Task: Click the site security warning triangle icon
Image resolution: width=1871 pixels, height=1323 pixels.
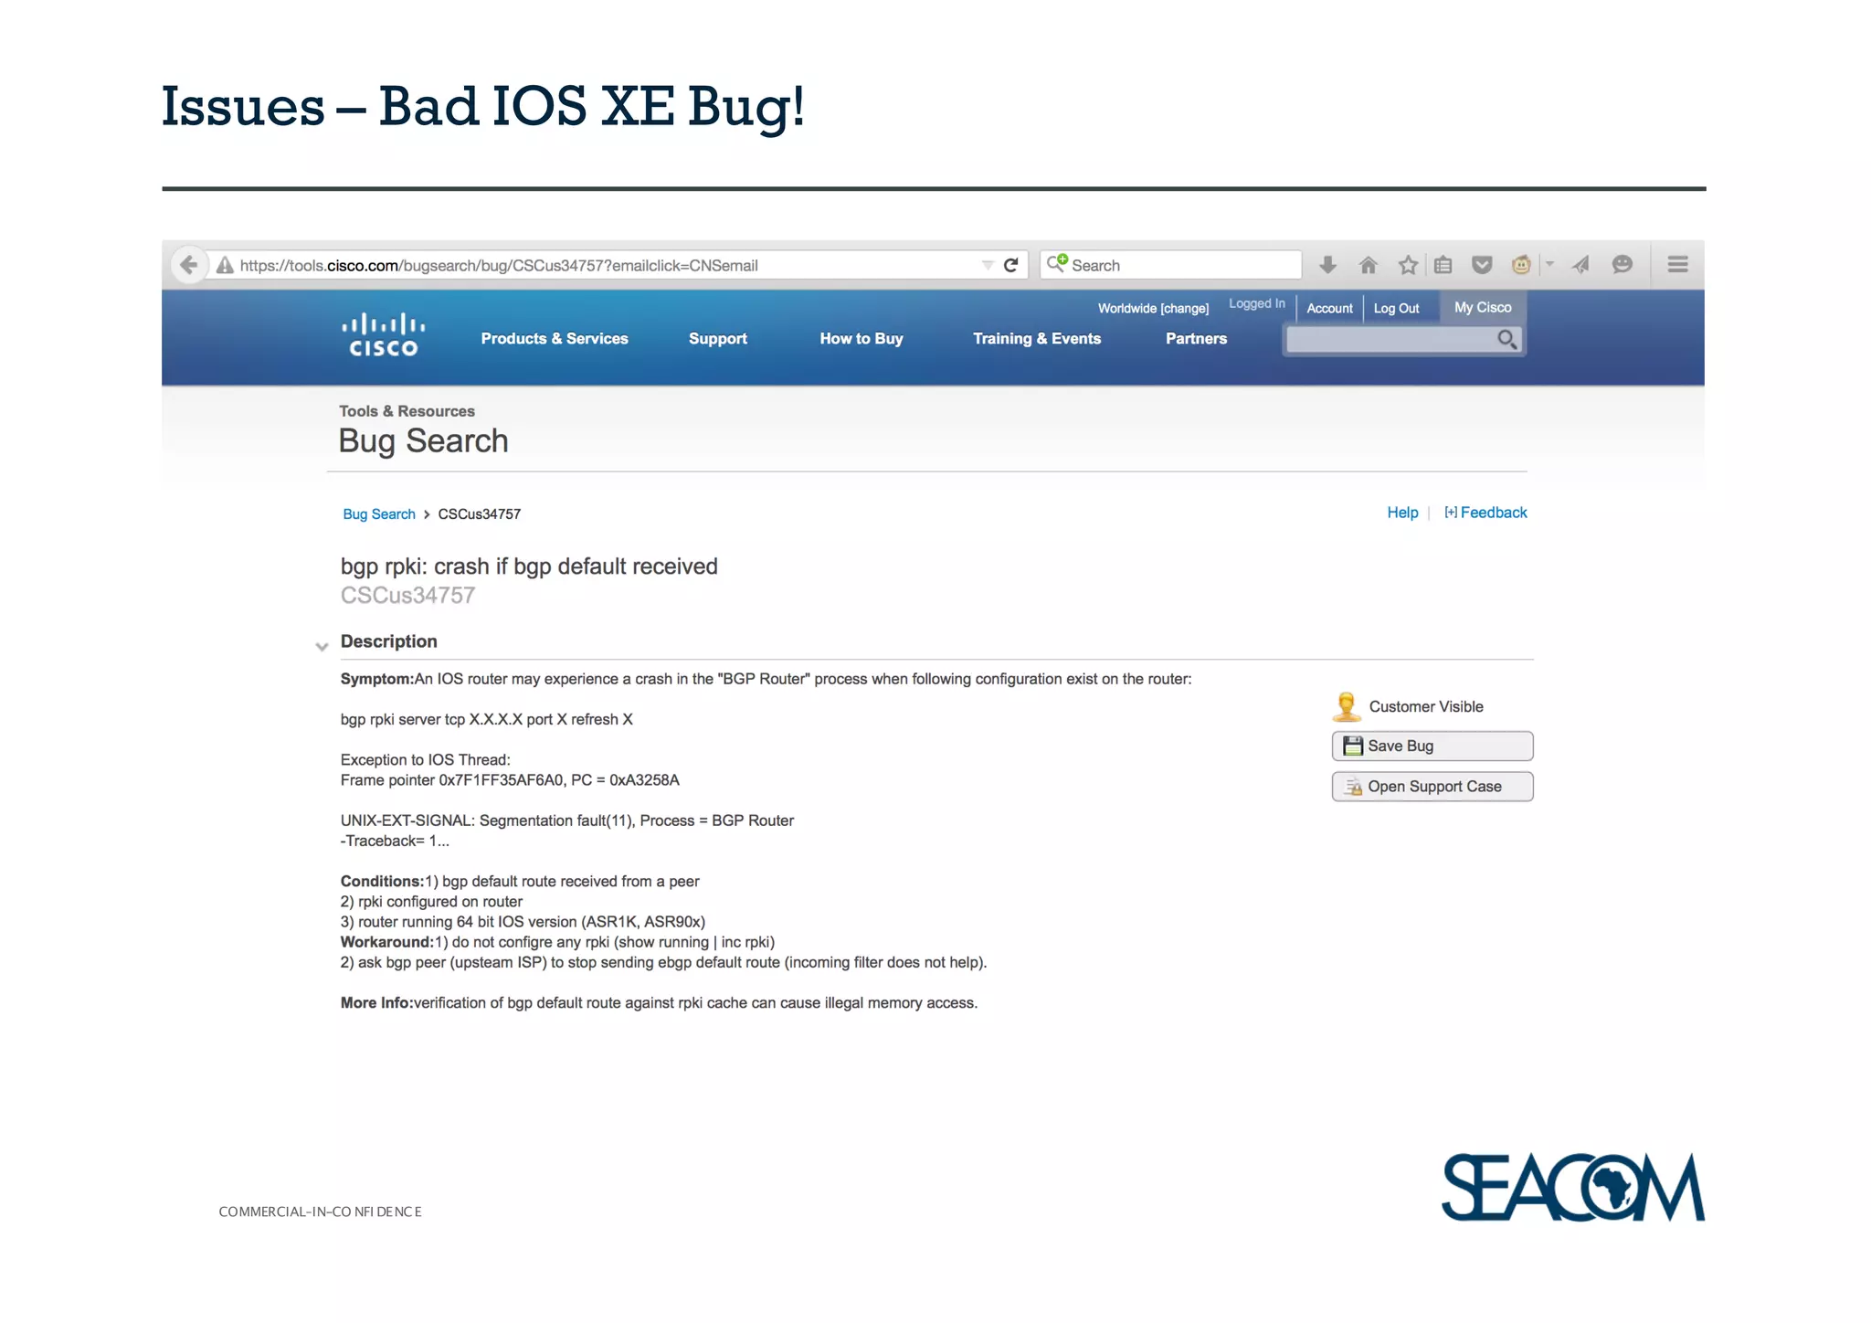Action: coord(225,266)
